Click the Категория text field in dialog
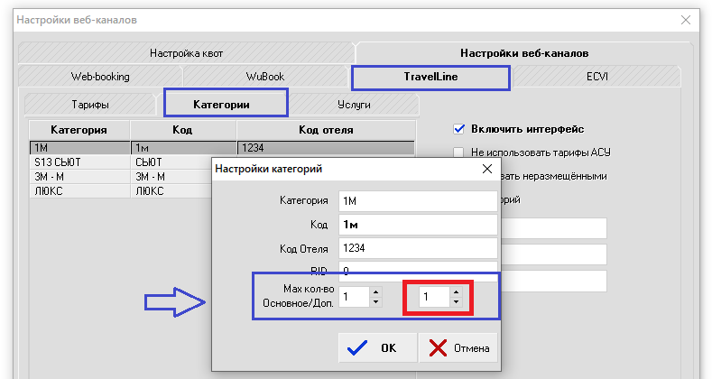This screenshot has height=379, width=712. point(417,201)
